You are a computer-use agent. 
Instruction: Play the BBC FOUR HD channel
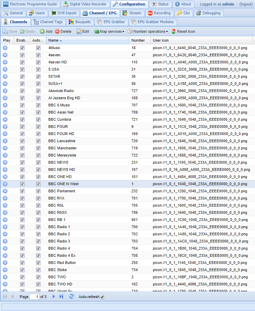coord(5,134)
